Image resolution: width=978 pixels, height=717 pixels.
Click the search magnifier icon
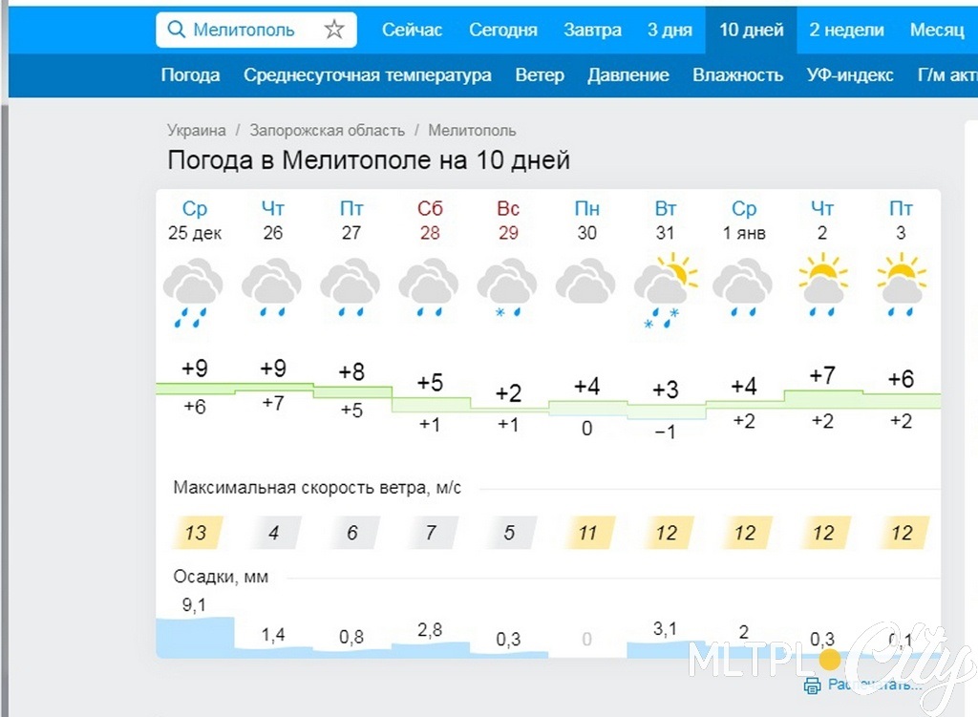point(177,30)
